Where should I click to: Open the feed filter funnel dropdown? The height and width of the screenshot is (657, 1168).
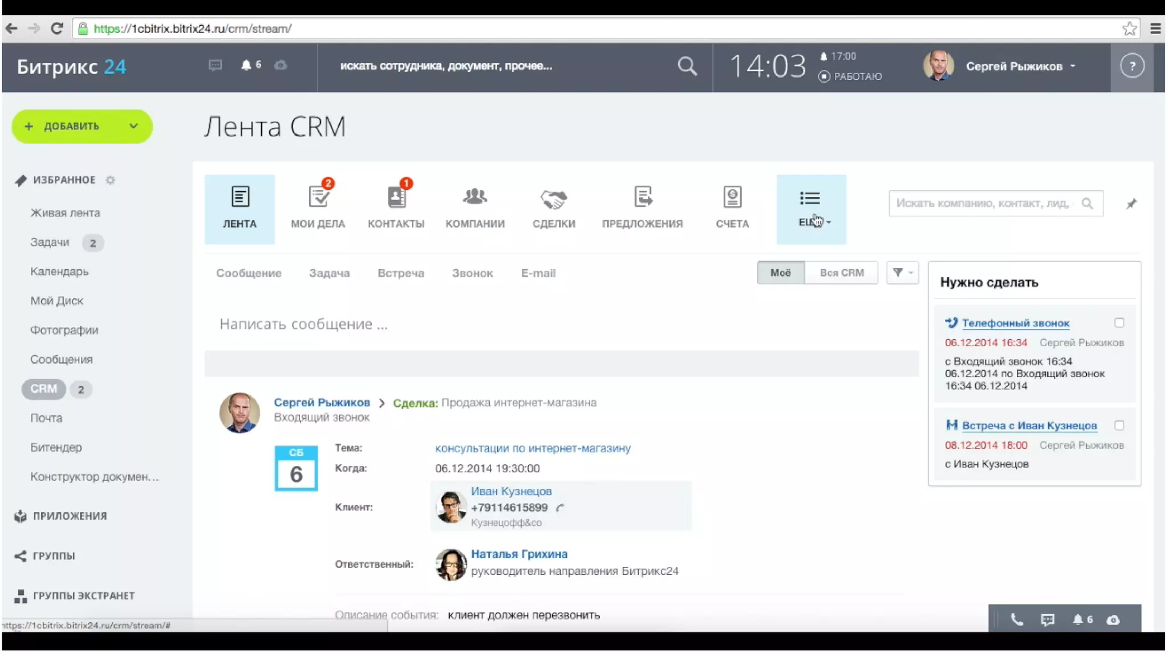(x=902, y=273)
